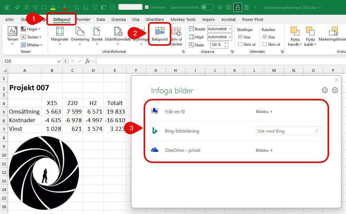
Task: Click the Flytta bakåt icon
Action: (x=310, y=32)
